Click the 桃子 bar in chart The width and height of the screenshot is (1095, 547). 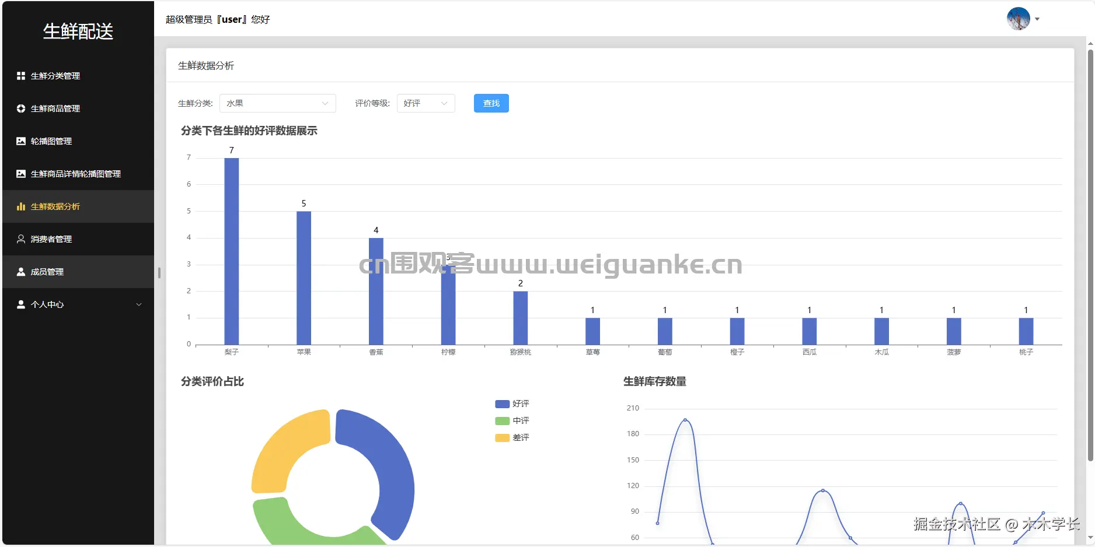pyautogui.click(x=1026, y=331)
